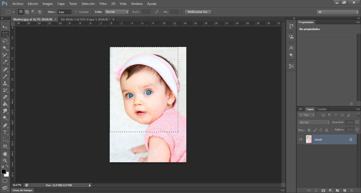Select the Healing Brush tool
Viewport: 361px width, 193px height.
(5, 69)
